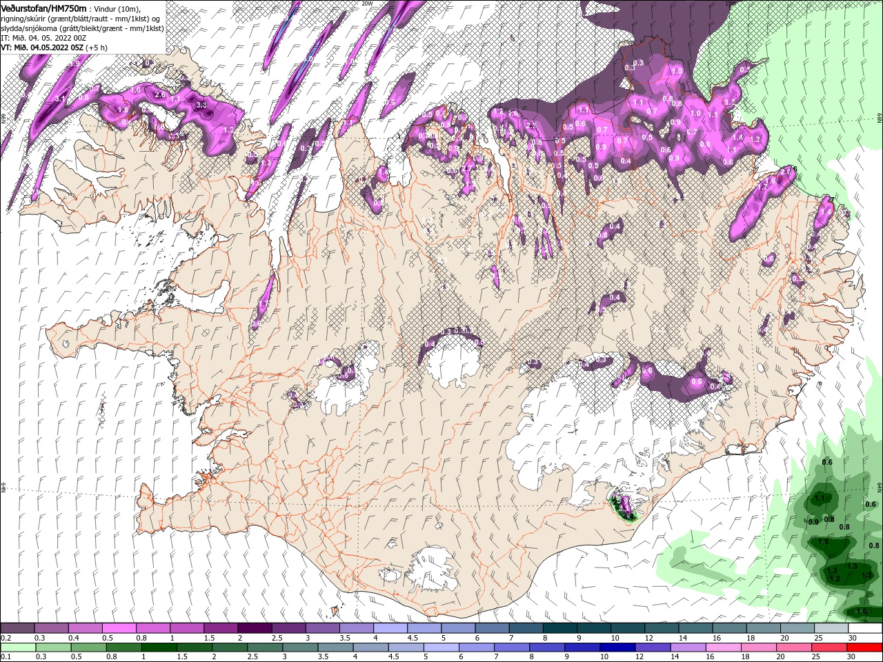Pick the light pink 16 swatch, lower scale
Image resolution: width=883 pixels, height=662 pixels.
pos(723,648)
